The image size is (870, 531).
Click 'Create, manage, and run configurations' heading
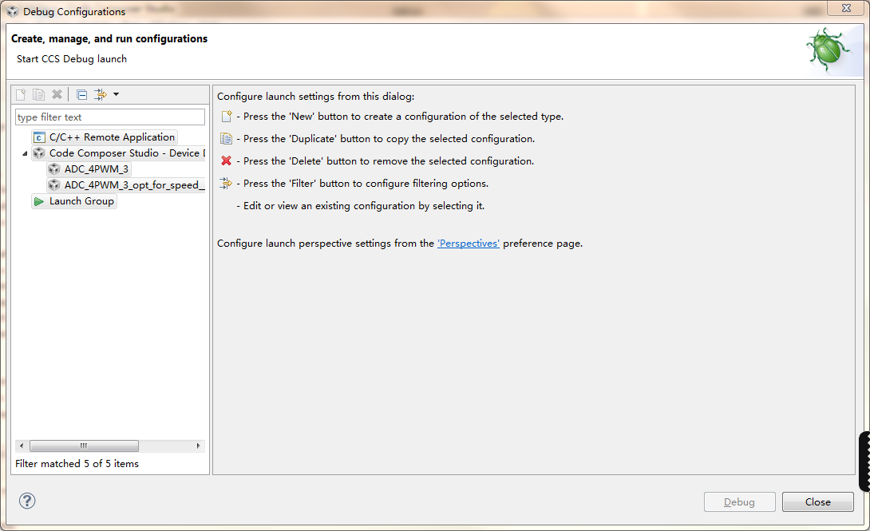tap(109, 39)
